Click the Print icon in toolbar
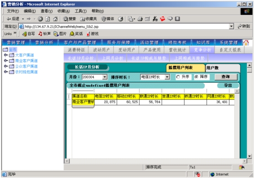The image size is (255, 179). (x=140, y=19)
